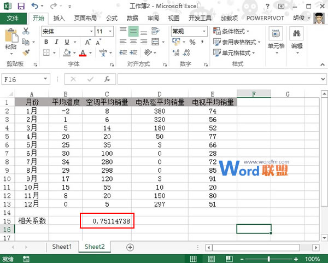328x263 pixels.
Task: Decrease decimal places
Action: (186, 52)
